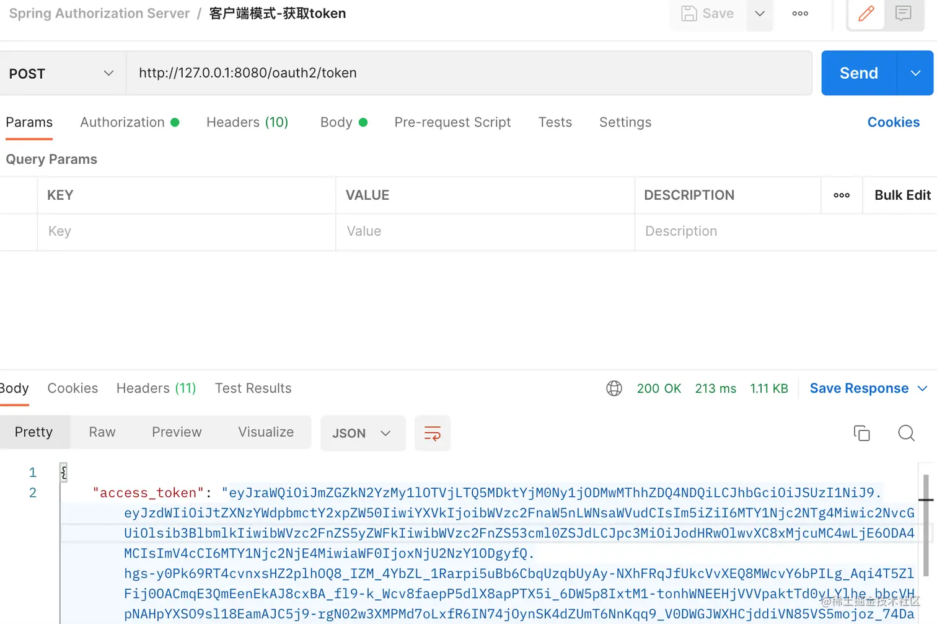This screenshot has height=624, width=937.
Task: Click the request URL field
Action: point(469,73)
